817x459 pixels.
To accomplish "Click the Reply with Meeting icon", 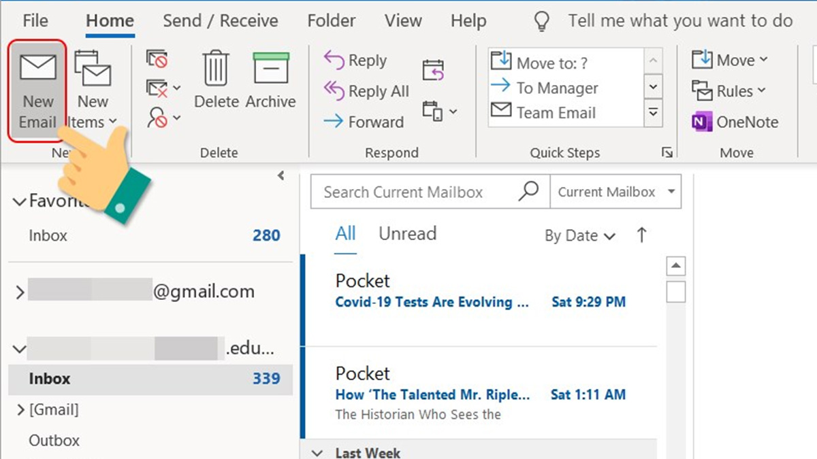I will coord(434,69).
